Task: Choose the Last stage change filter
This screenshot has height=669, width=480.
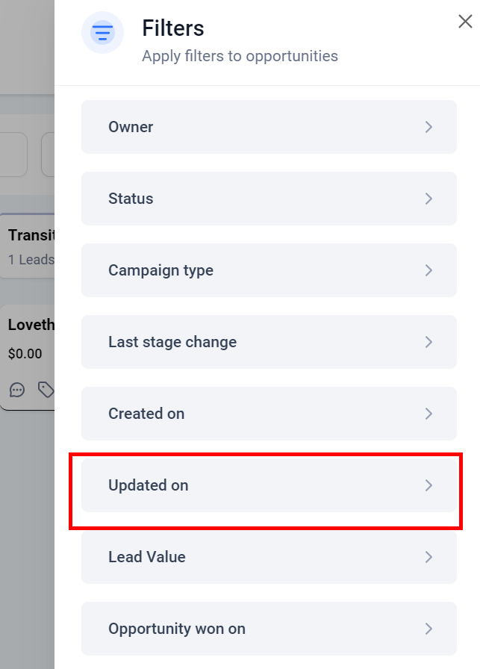Action: [x=172, y=342]
